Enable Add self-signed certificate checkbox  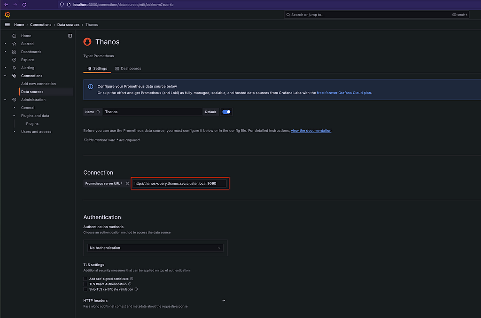tap(85, 279)
